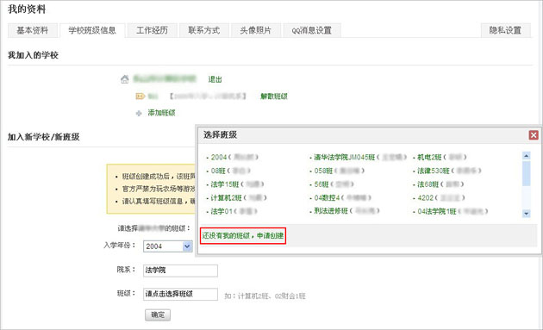Click the 确定 button
This screenshot has width=543, height=330.
(x=158, y=314)
